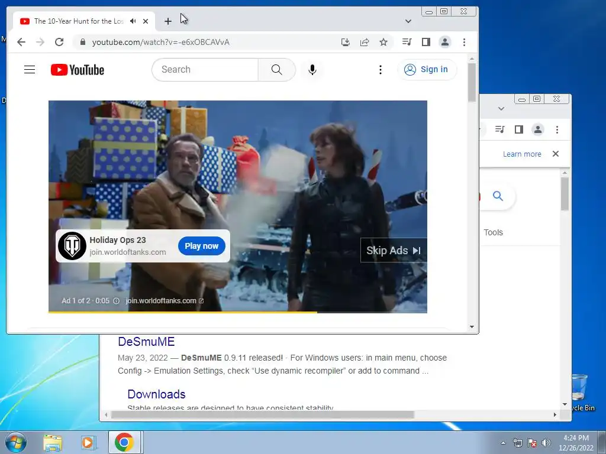
Task: Click the site lock icon in address bar
Action: click(82, 42)
